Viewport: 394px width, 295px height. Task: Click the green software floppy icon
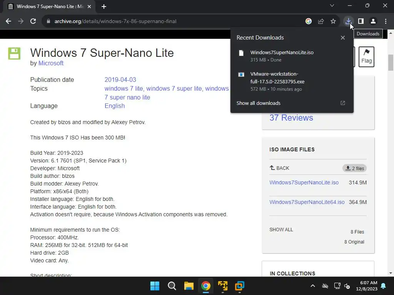(x=14, y=53)
